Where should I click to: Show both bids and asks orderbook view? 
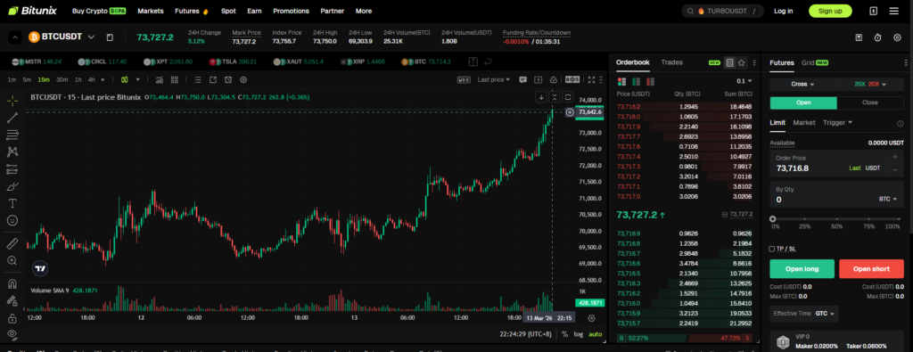pyautogui.click(x=621, y=81)
